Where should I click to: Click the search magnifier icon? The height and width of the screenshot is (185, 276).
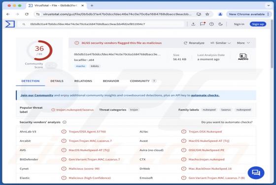[x=24, y=24]
